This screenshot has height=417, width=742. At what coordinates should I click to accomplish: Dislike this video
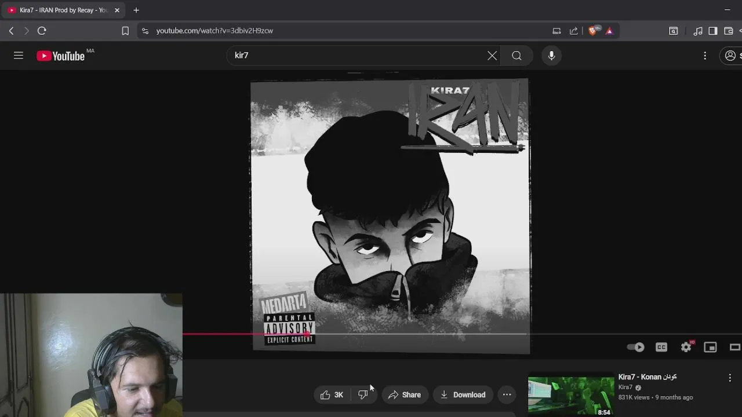[363, 395]
